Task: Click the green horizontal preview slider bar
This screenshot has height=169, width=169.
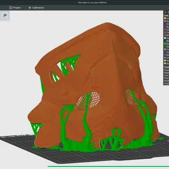Action: (x=108, y=166)
